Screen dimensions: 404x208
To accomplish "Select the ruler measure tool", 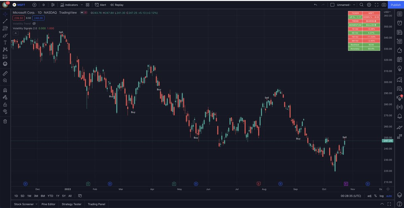I will pos(5,73).
